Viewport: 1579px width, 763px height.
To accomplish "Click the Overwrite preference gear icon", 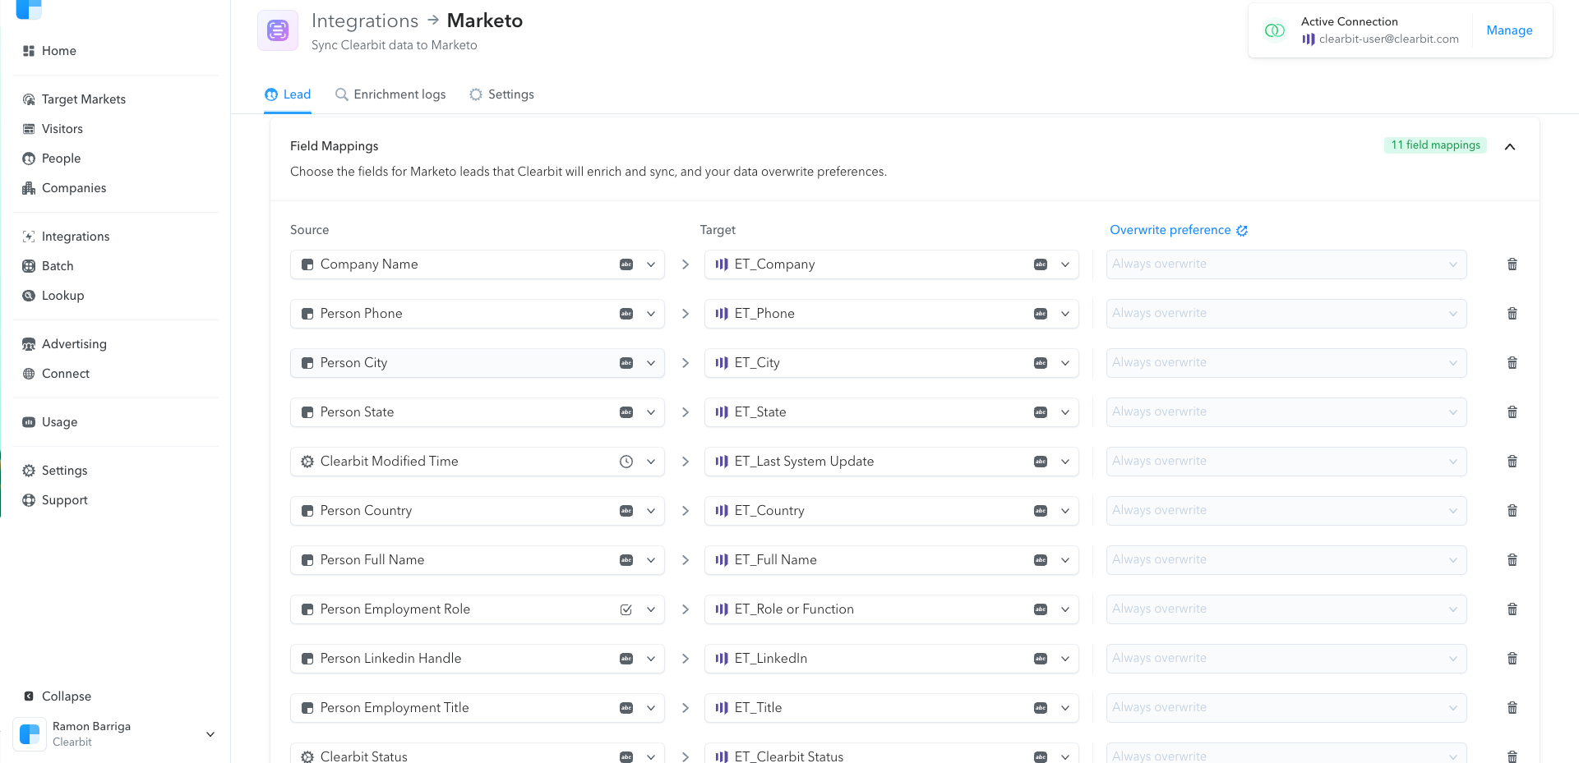I will pyautogui.click(x=1242, y=231).
